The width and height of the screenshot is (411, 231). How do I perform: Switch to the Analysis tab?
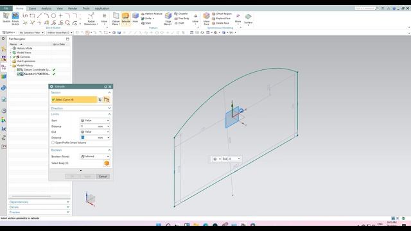46,8
